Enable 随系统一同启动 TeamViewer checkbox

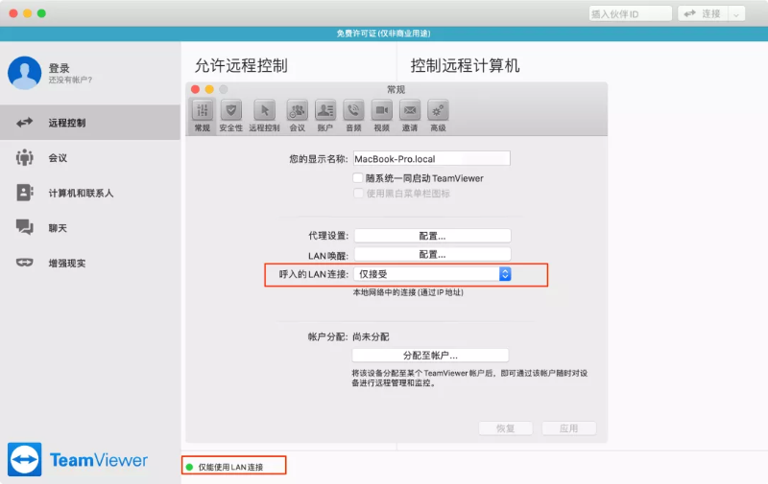tap(358, 178)
